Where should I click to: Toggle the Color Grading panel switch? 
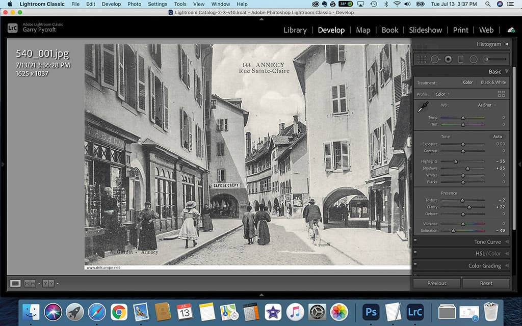point(415,264)
